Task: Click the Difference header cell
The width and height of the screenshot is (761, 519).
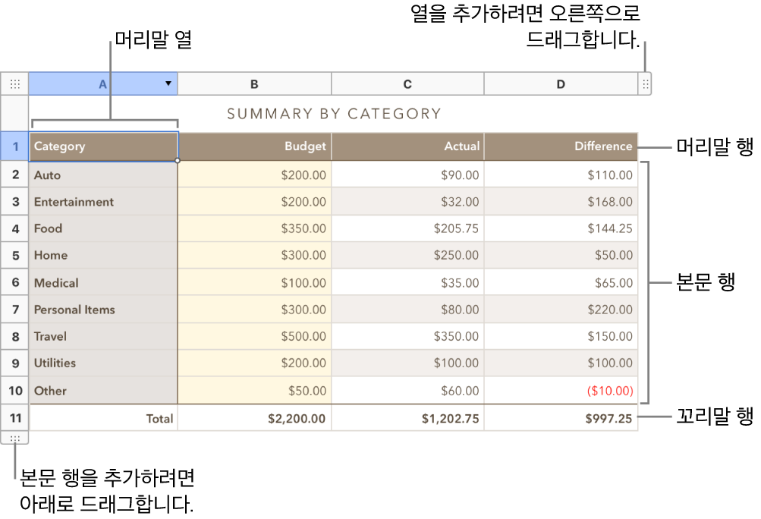Action: [561, 146]
